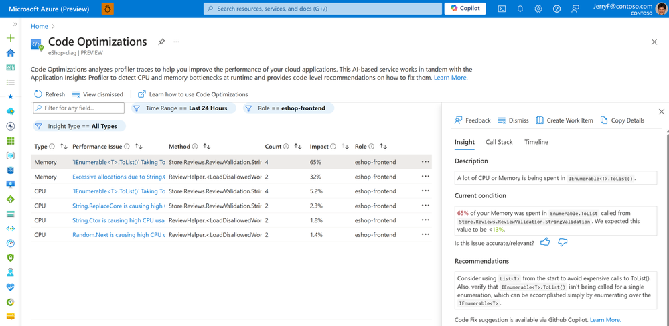Viewport: 669px width, 326px height.
Task: Click the Filter for any field box
Action: tap(78, 108)
